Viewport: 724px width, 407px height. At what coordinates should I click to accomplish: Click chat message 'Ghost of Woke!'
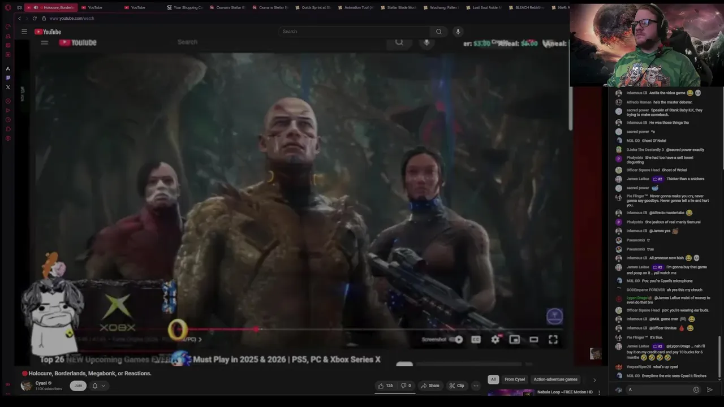coord(675,170)
